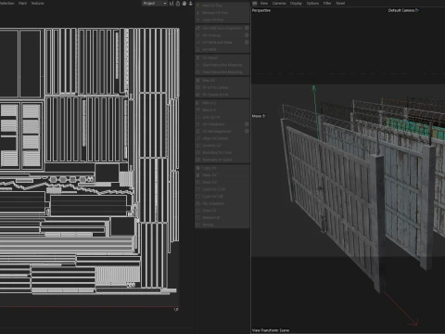
Task: Click the green Y axis arrow handle
Action: click(313, 88)
